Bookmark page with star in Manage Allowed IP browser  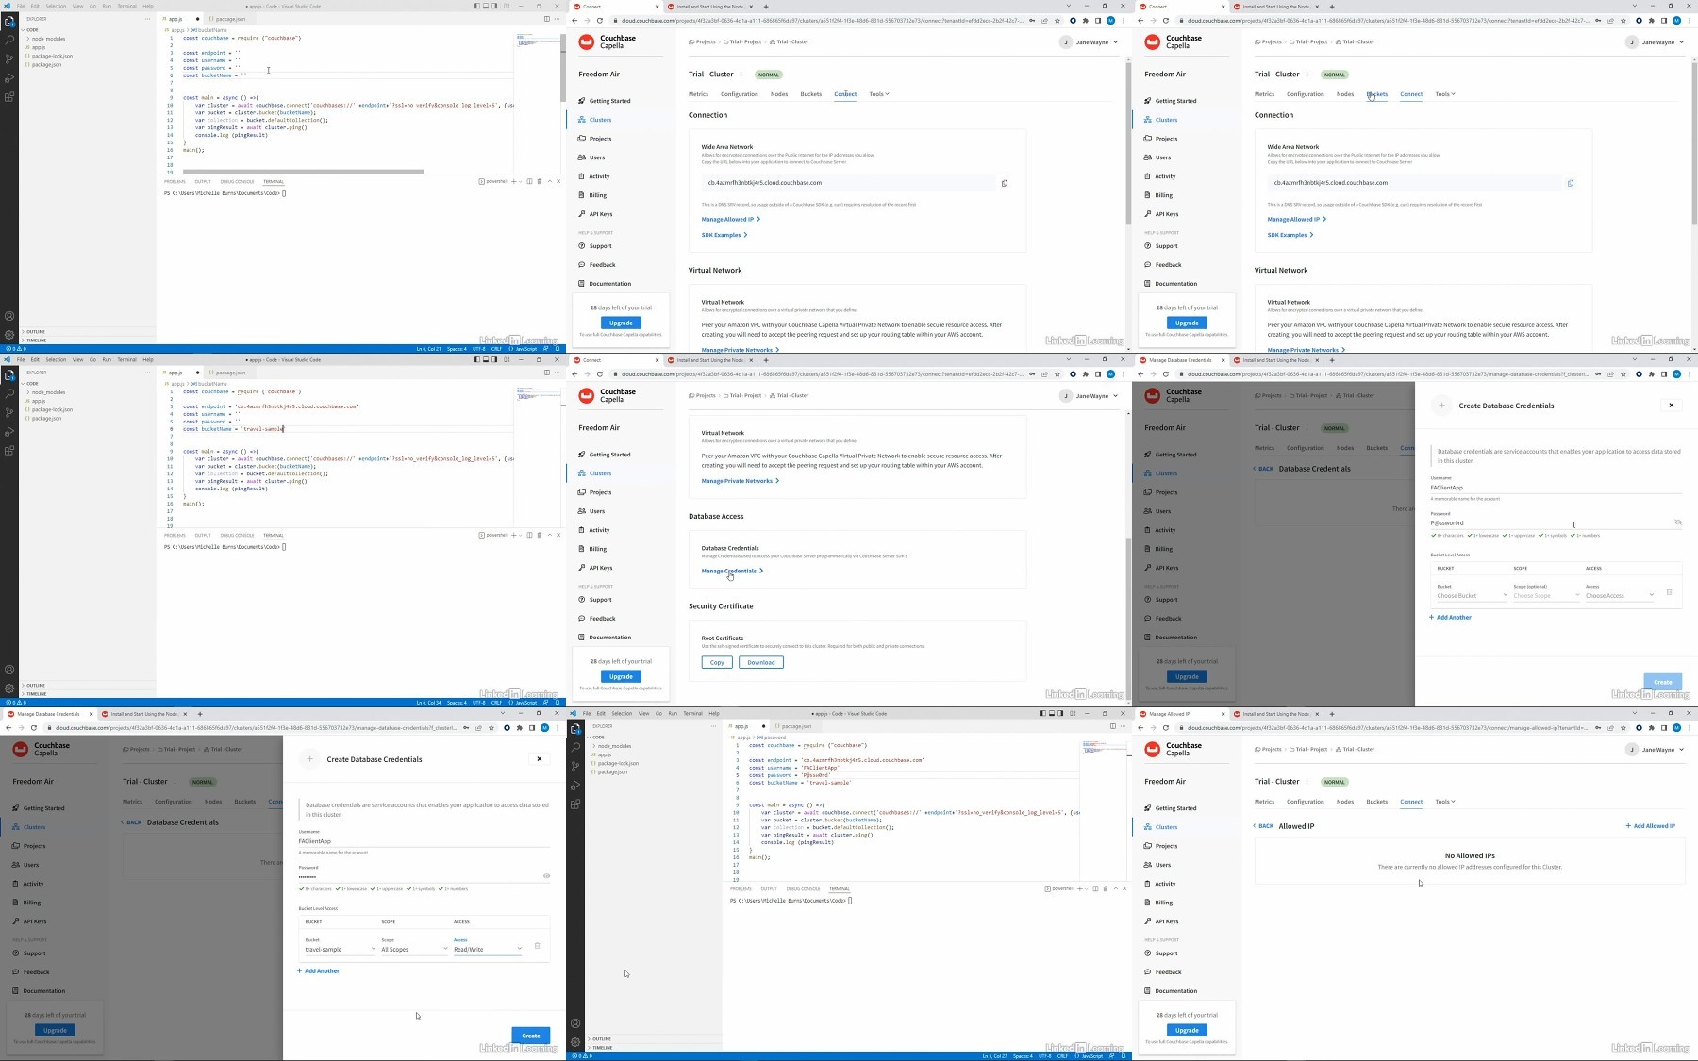point(1623,728)
